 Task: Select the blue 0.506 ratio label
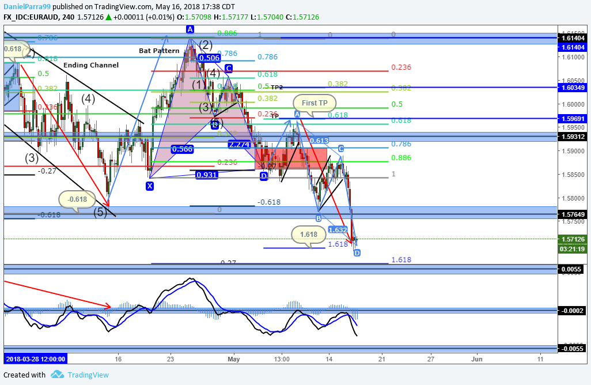209,58
